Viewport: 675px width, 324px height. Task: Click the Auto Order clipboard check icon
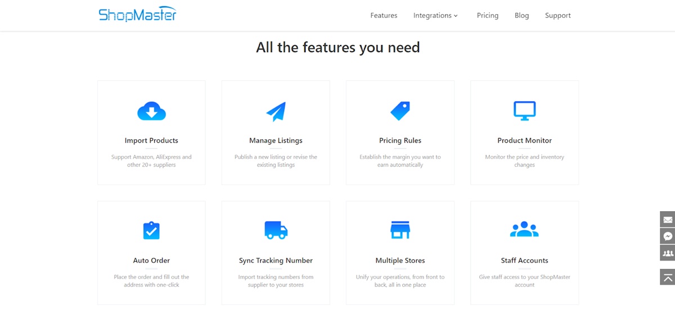coord(151,230)
